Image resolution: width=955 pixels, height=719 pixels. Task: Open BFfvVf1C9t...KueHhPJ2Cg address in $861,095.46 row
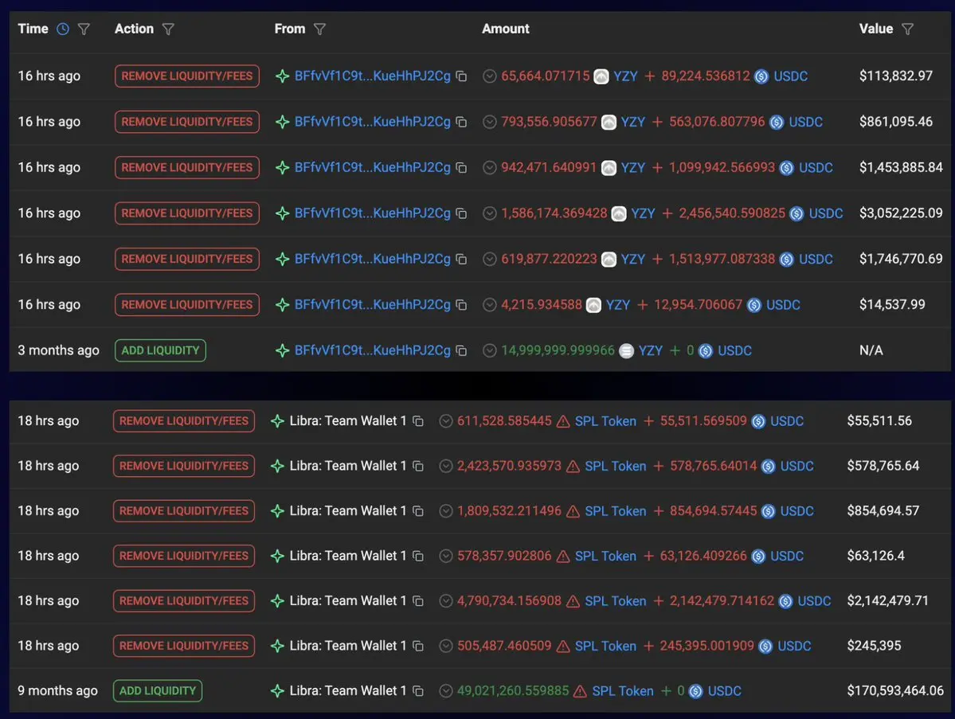372,122
